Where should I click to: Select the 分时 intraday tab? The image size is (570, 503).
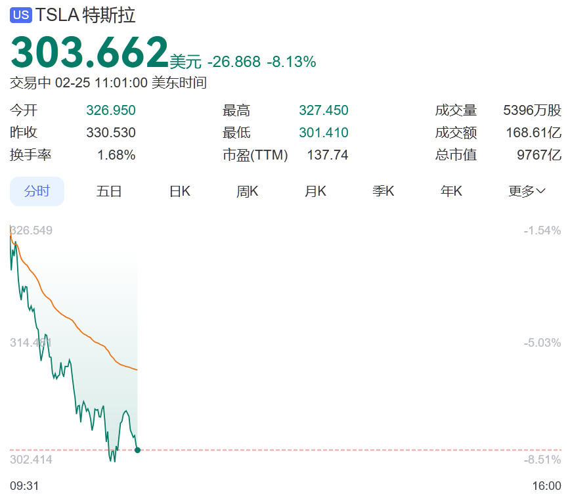tap(37, 191)
